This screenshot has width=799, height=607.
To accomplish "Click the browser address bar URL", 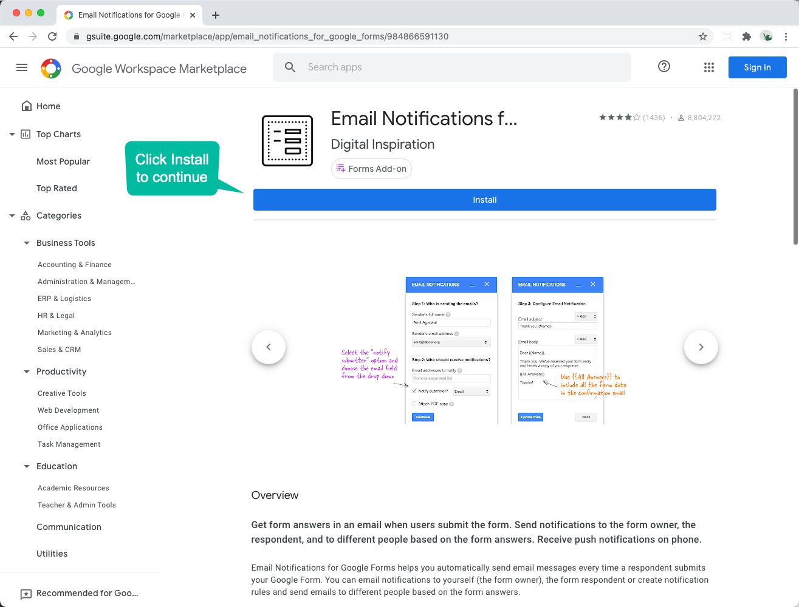I will [x=267, y=36].
